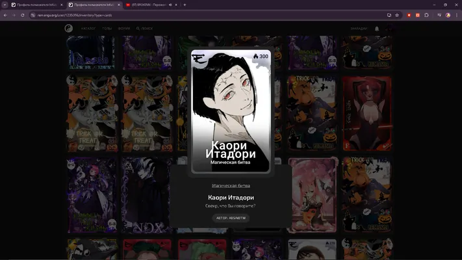
Task: Open the orange extension icon
Action: pyautogui.click(x=418, y=15)
